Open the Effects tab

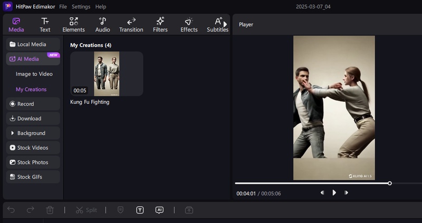click(189, 24)
